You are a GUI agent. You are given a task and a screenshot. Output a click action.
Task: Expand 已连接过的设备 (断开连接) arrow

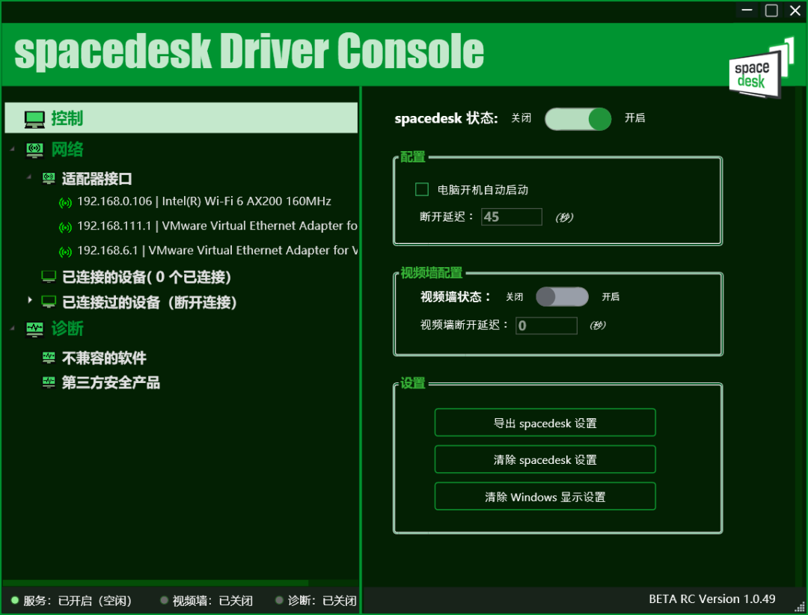coord(30,300)
